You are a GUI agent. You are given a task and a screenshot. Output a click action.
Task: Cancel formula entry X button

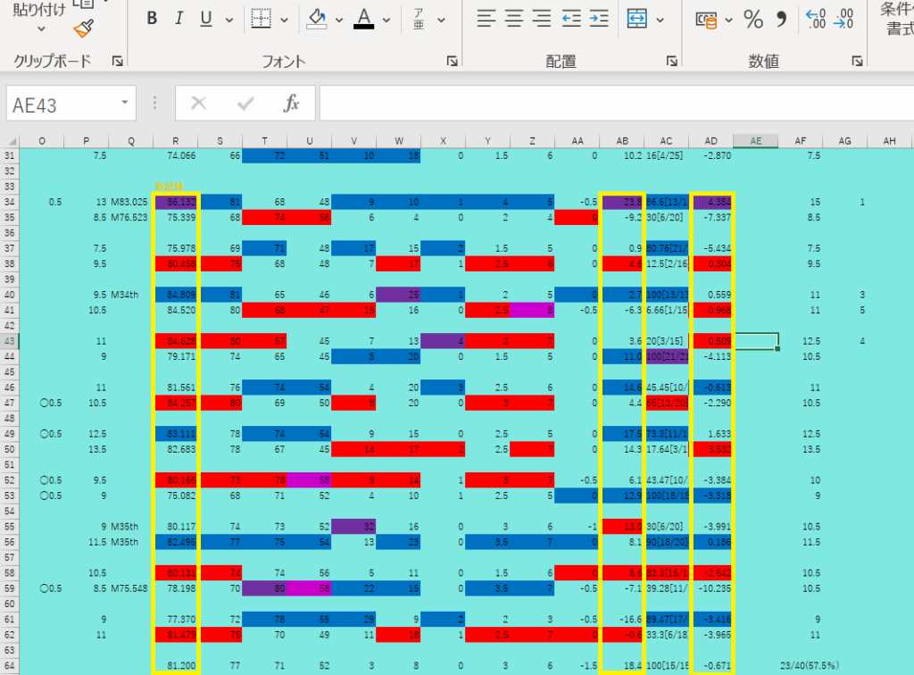click(x=199, y=104)
